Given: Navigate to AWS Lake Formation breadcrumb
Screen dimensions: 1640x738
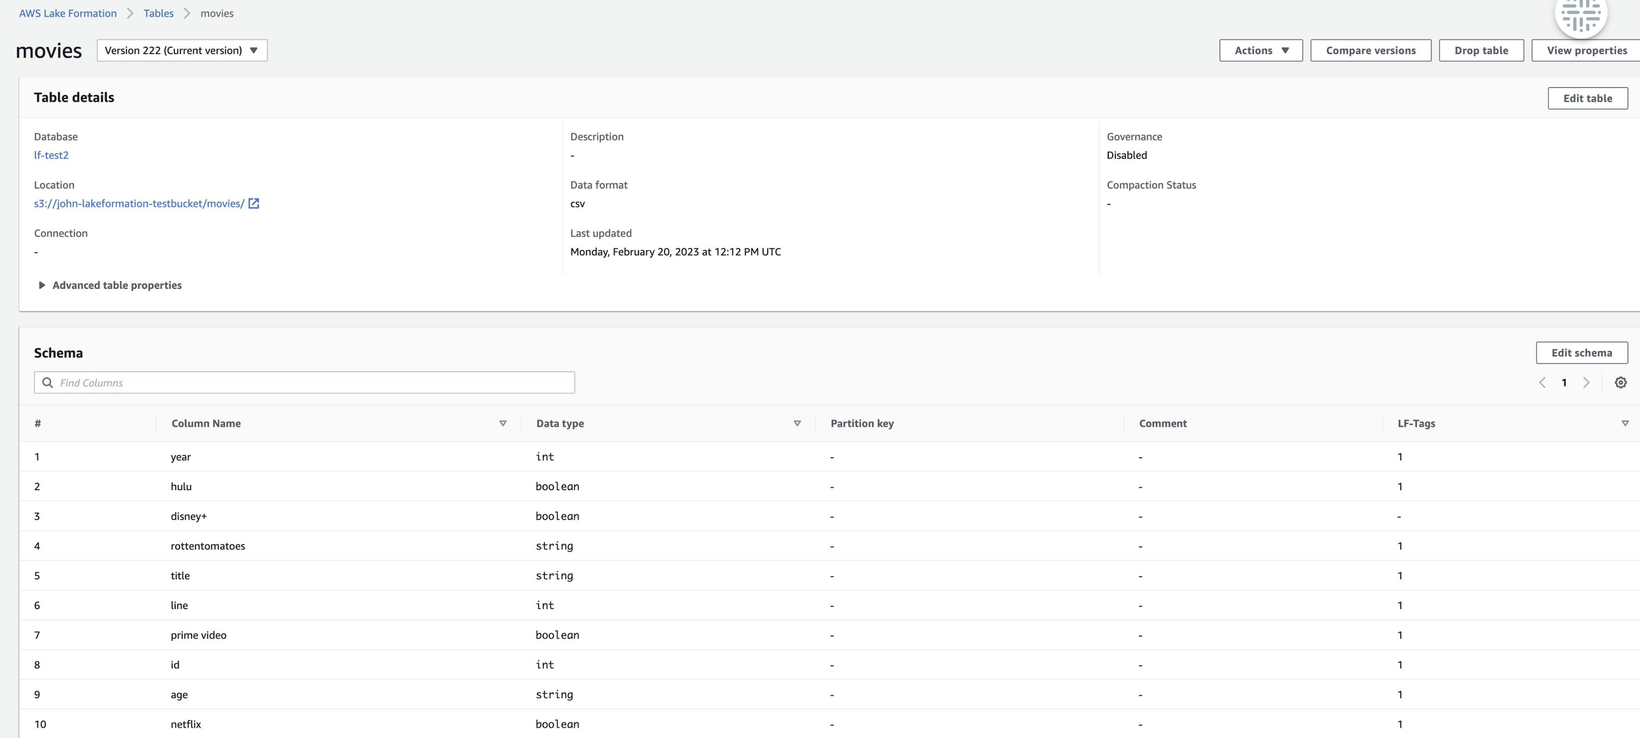Looking at the screenshot, I should (68, 13).
